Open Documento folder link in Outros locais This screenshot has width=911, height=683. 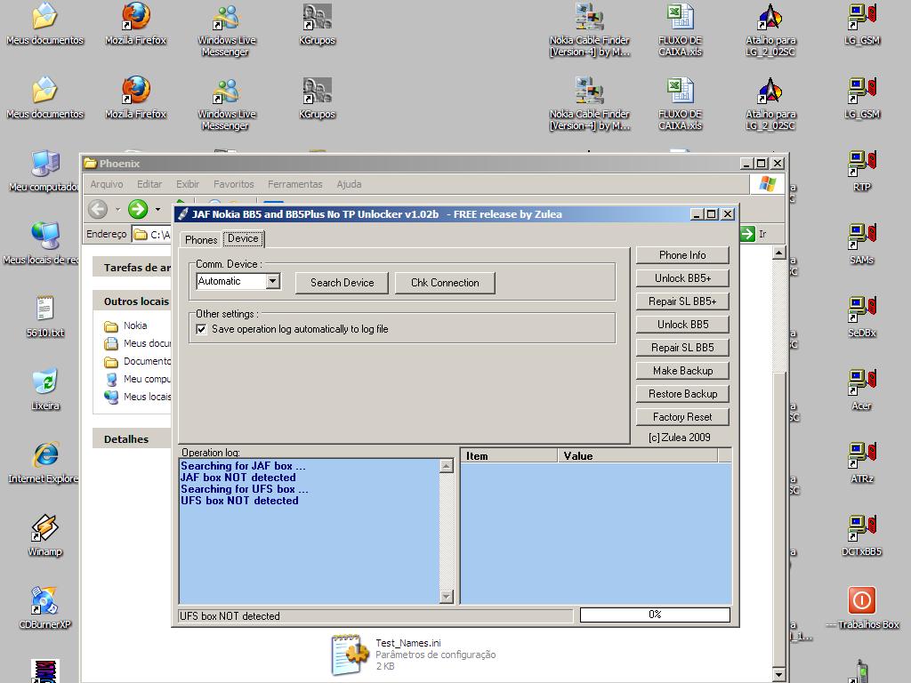[x=138, y=361]
